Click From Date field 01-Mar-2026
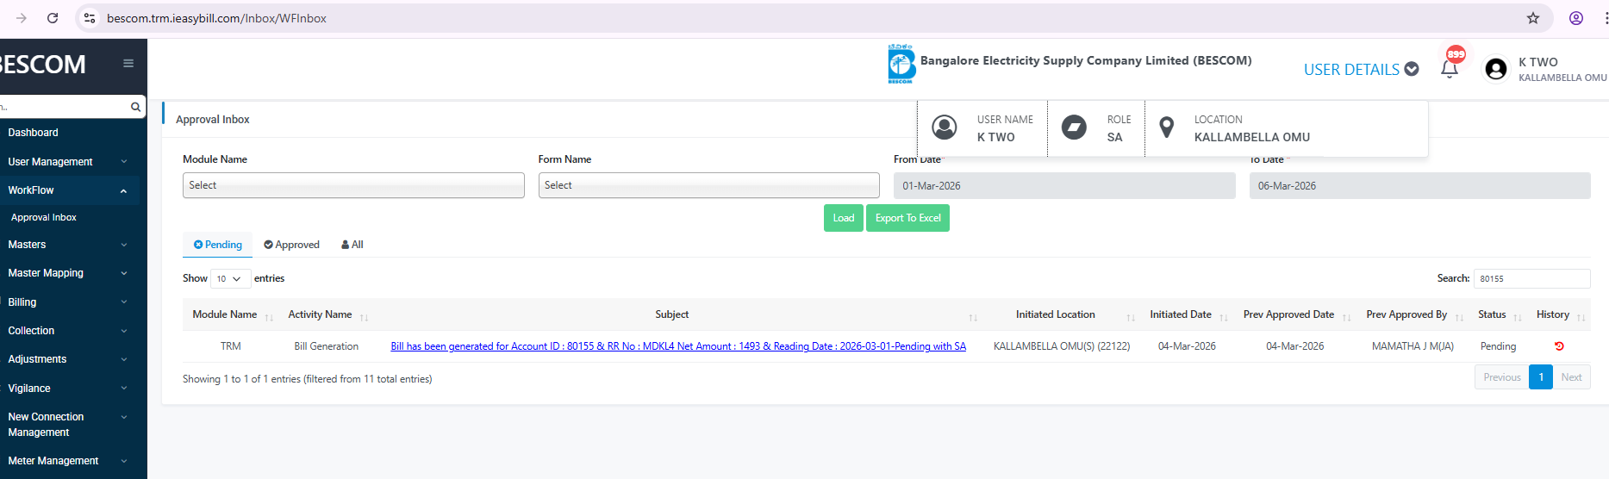 pos(1064,186)
